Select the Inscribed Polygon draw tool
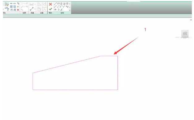Screen dimensions: 194x120 click(x=61, y=4)
